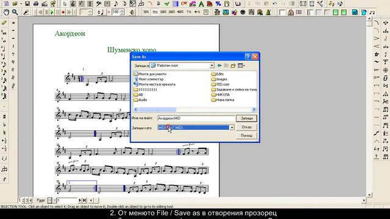
Task: Click the Stop playback button
Action: (46, 12)
